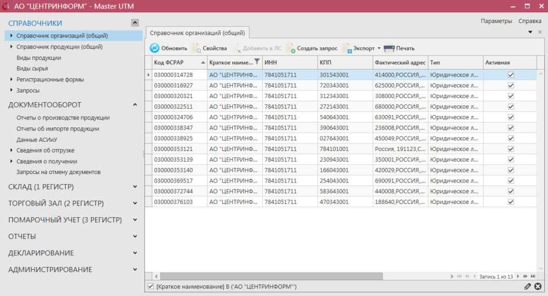Image resolution: width=548 pixels, height=296 pixels.
Task: Uncheck Активная for organization 030000376103
Action: 511,202
